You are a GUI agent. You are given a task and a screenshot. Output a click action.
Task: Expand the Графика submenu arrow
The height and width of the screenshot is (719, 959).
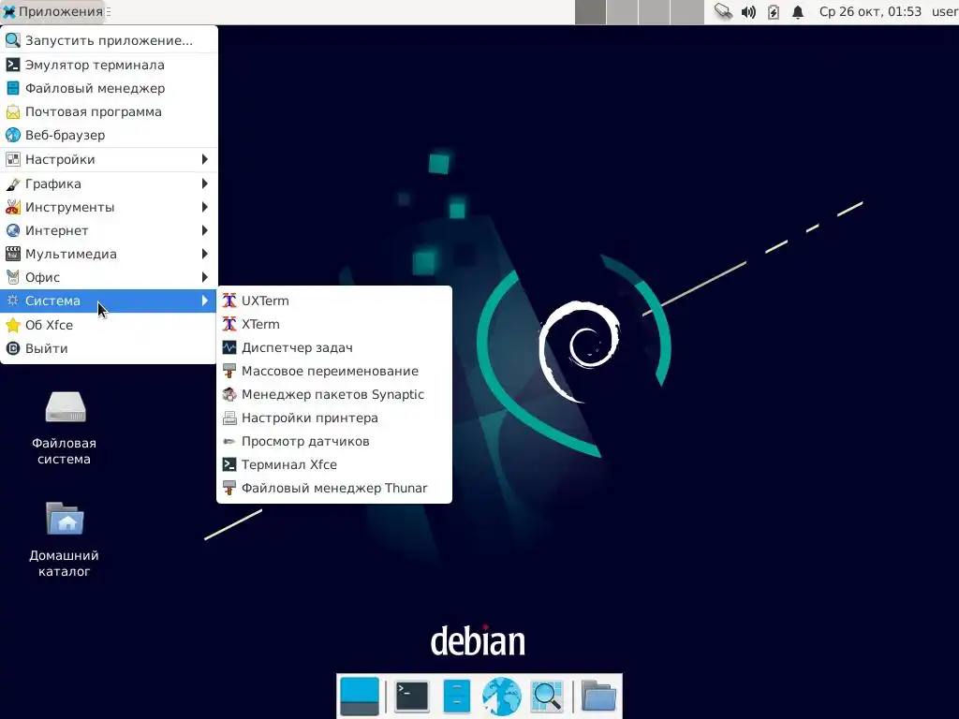click(205, 183)
